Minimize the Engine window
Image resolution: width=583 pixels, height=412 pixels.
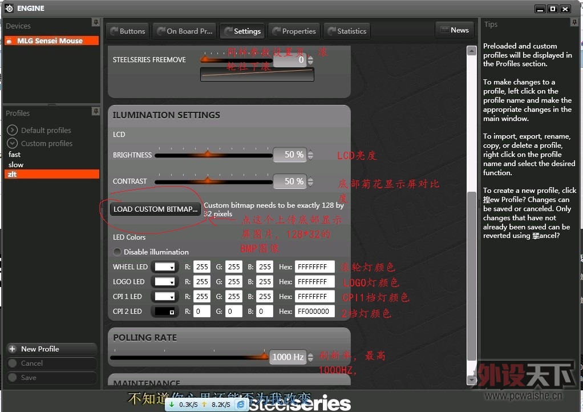[540, 9]
